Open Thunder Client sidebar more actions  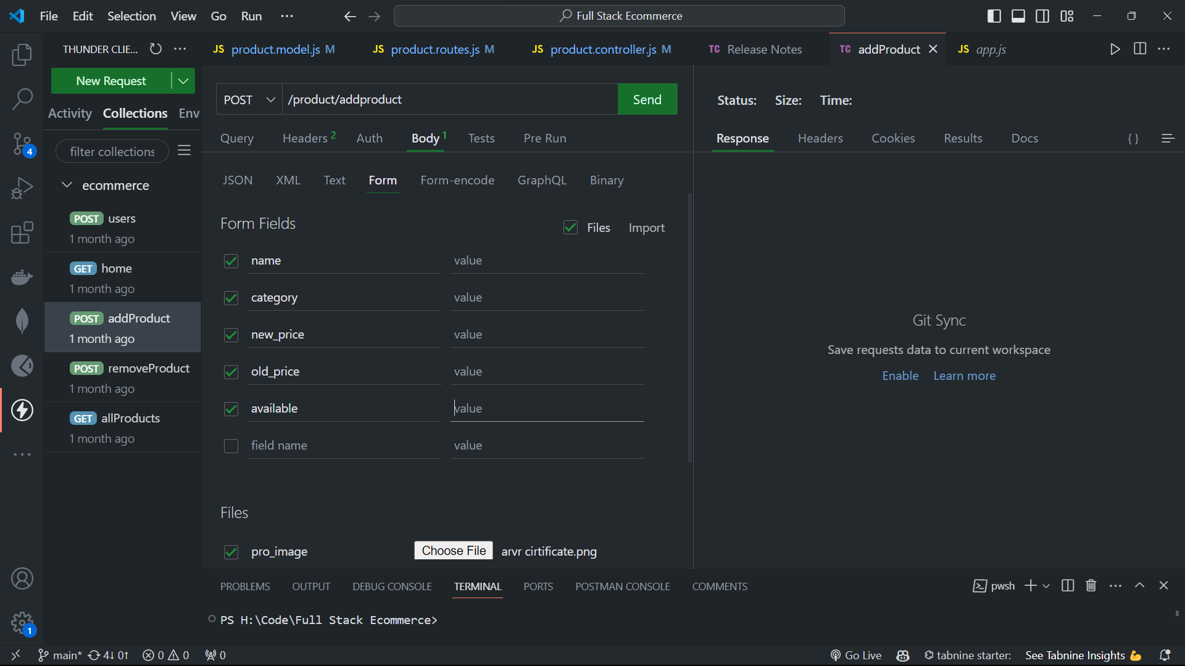coord(180,49)
